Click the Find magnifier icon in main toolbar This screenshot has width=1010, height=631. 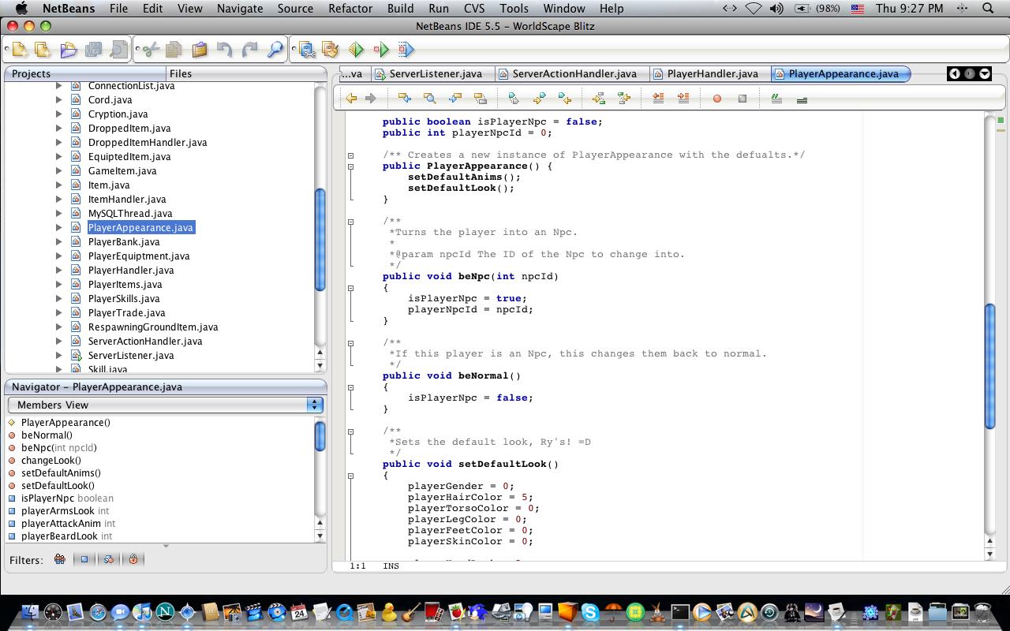(x=275, y=50)
